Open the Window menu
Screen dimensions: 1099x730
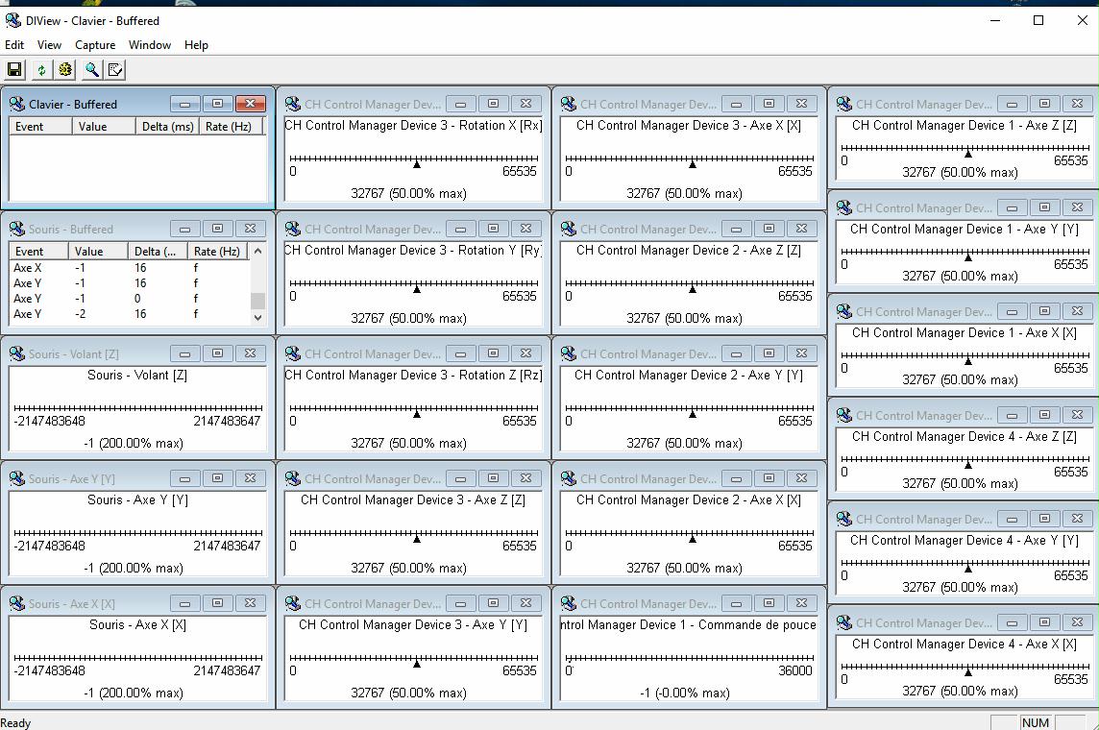click(149, 45)
